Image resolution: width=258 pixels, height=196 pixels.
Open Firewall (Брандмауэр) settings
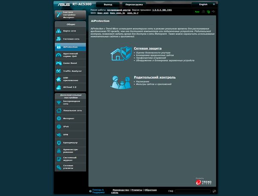click(70, 143)
